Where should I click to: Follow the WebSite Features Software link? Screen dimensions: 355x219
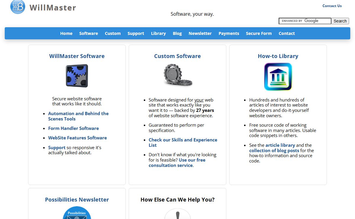click(78, 138)
